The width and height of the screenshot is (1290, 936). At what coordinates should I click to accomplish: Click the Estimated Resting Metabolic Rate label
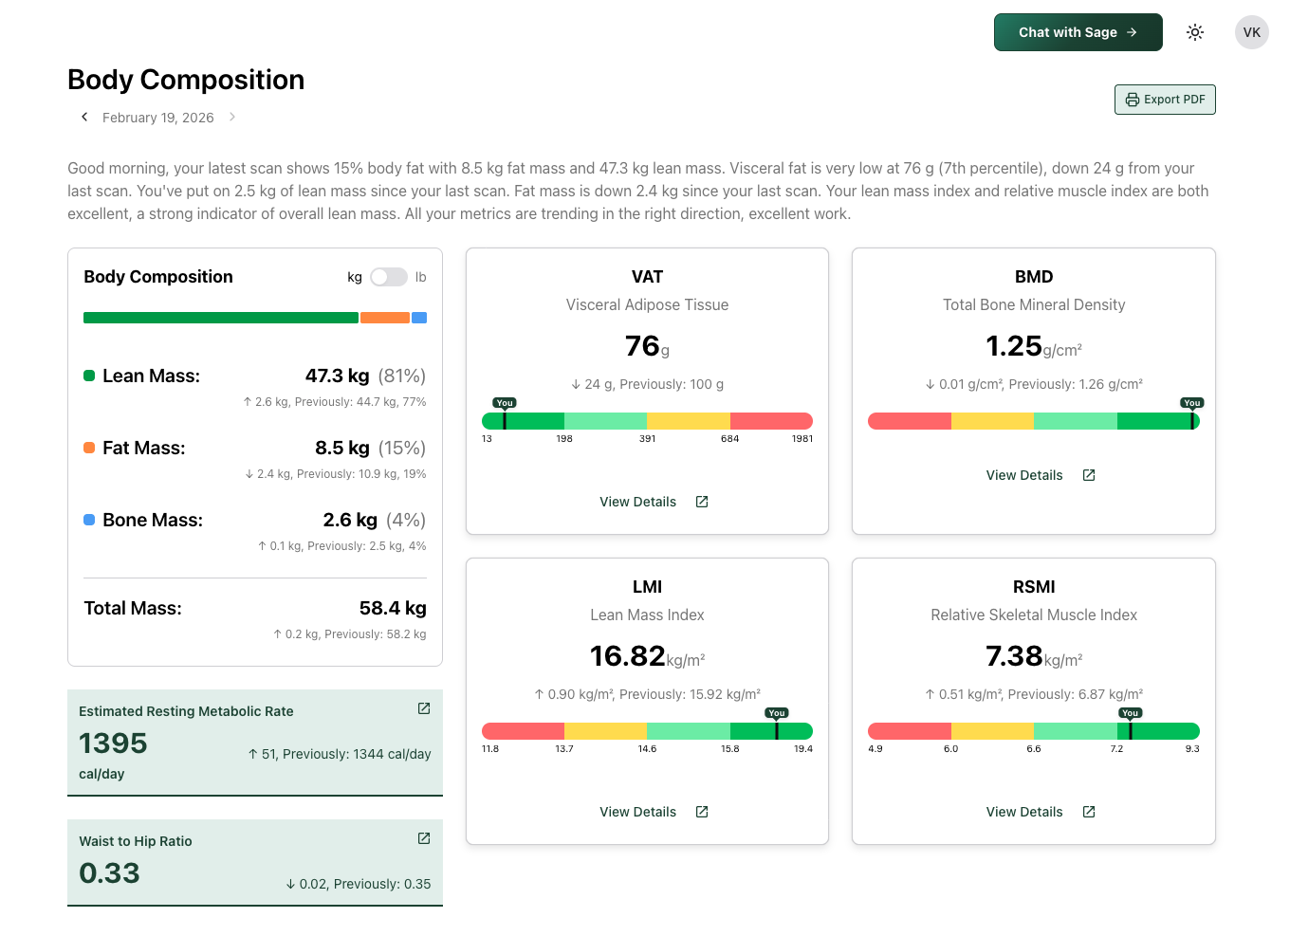(x=186, y=711)
